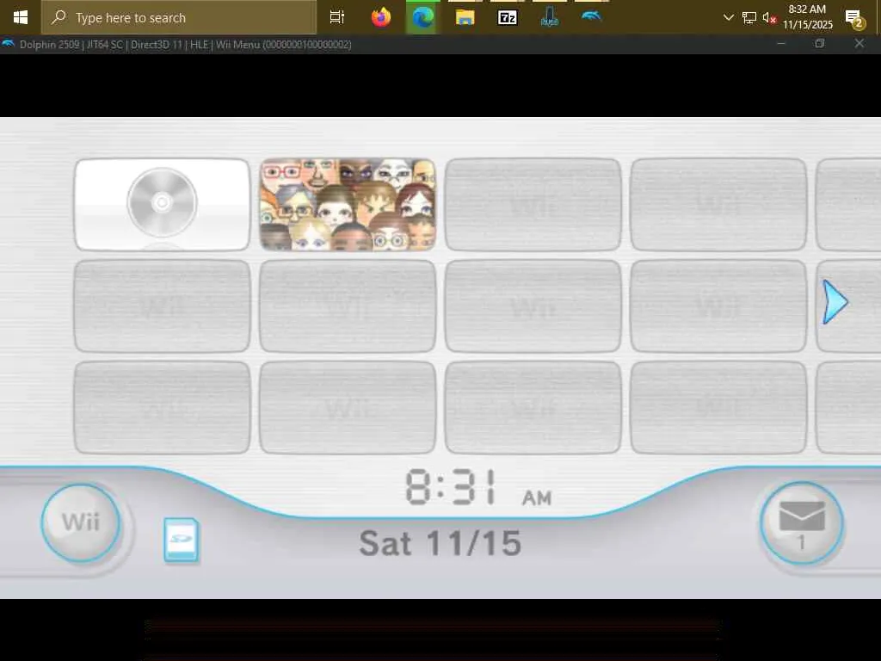The image size is (881, 661).
Task: Open Task View on taskbar
Action: click(x=337, y=17)
